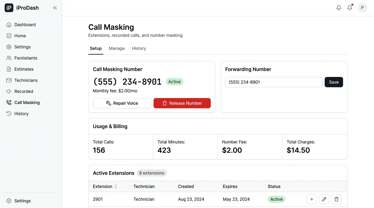Edit extension 2901 with pencil icon

coord(324,199)
